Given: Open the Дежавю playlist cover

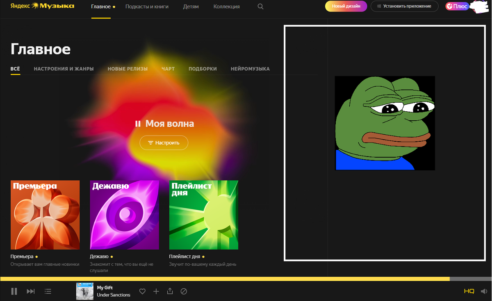Looking at the screenshot, I should coord(124,215).
